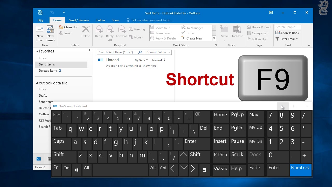Image resolution: width=332 pixels, height=187 pixels.
Task: Click the Reply & Delete quick step
Action: point(163,38)
